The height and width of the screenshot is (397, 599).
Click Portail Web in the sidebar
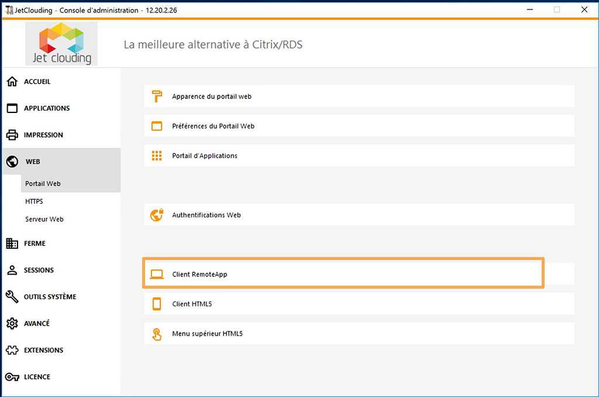pos(42,183)
